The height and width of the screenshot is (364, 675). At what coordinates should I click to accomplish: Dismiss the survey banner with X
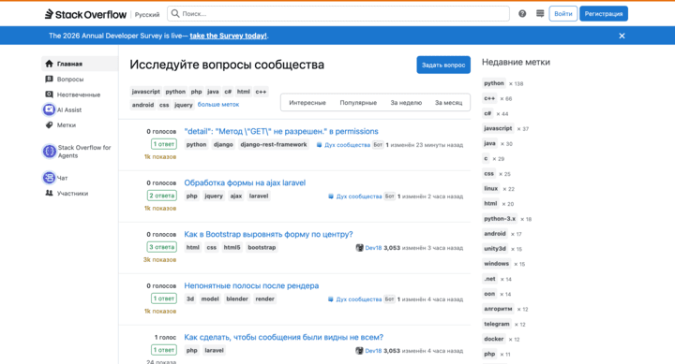tap(622, 36)
